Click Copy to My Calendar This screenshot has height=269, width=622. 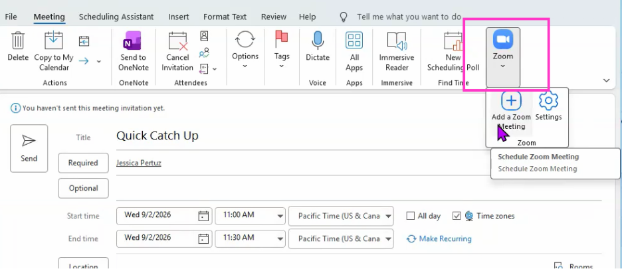click(54, 50)
